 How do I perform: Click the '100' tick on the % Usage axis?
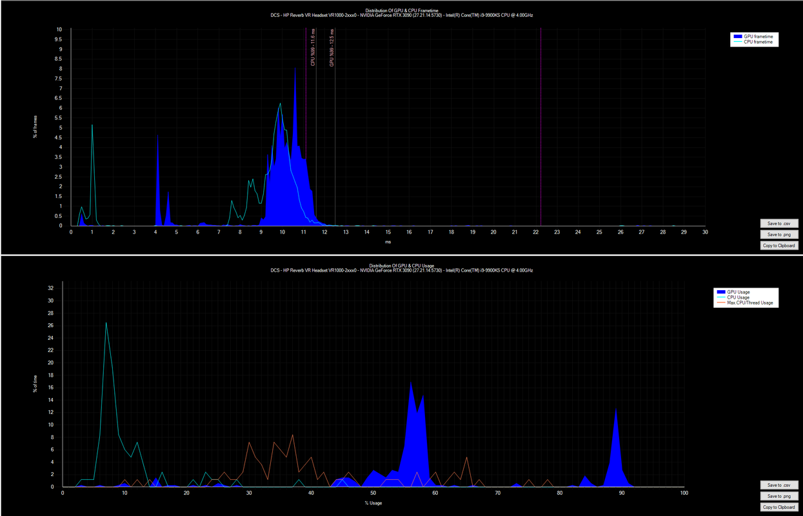click(684, 493)
